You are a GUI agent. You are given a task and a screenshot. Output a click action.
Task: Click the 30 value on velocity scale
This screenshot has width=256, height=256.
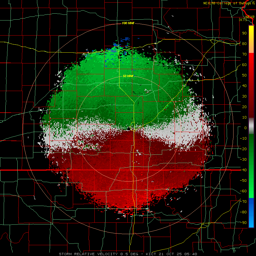click(244, 96)
